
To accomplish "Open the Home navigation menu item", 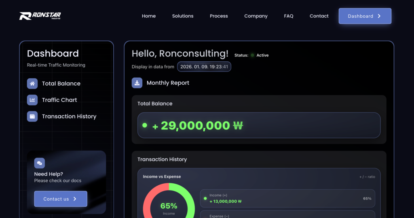I will pyautogui.click(x=149, y=16).
